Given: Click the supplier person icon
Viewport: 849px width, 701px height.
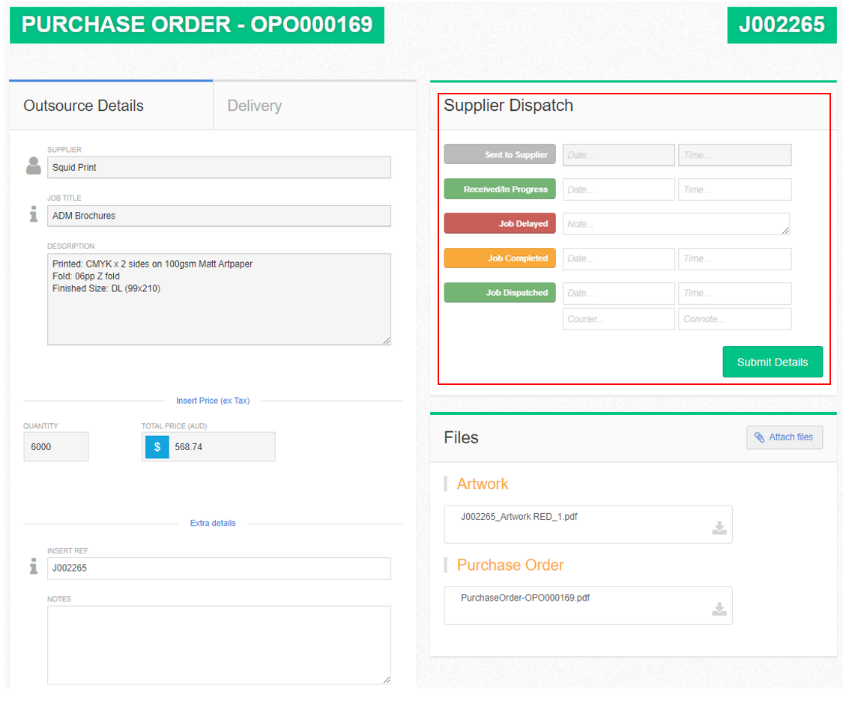Looking at the screenshot, I should pos(34,166).
